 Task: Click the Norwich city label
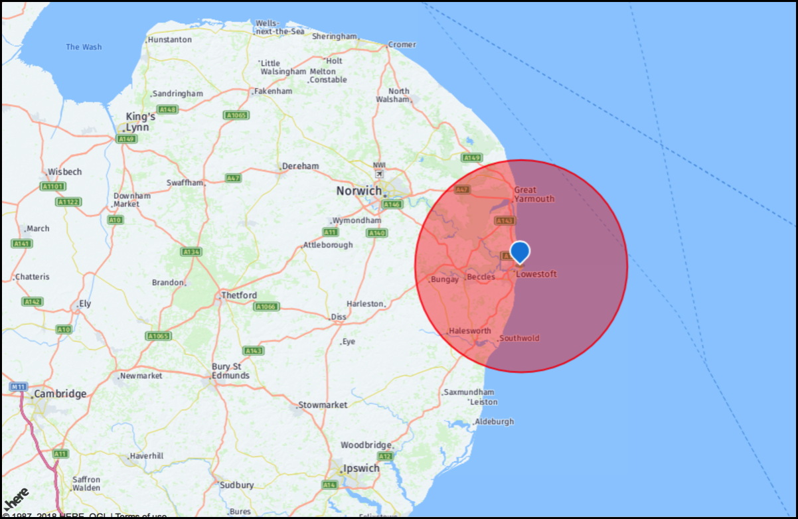[359, 191]
